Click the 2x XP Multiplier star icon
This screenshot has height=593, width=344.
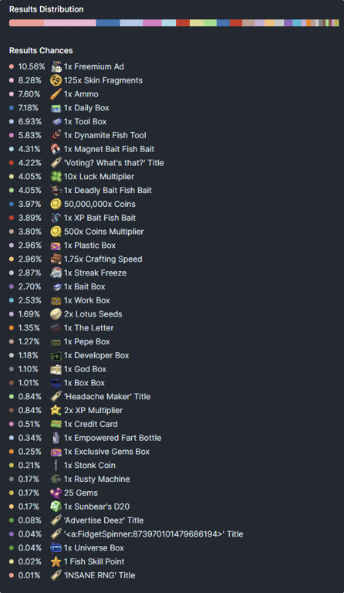(56, 410)
